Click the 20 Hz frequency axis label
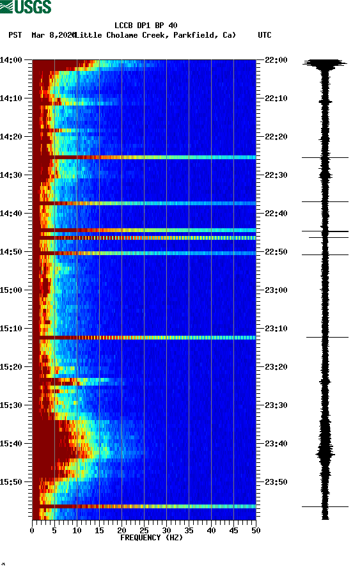Image resolution: width=353 pixels, height=571 pixels. pyautogui.click(x=122, y=531)
